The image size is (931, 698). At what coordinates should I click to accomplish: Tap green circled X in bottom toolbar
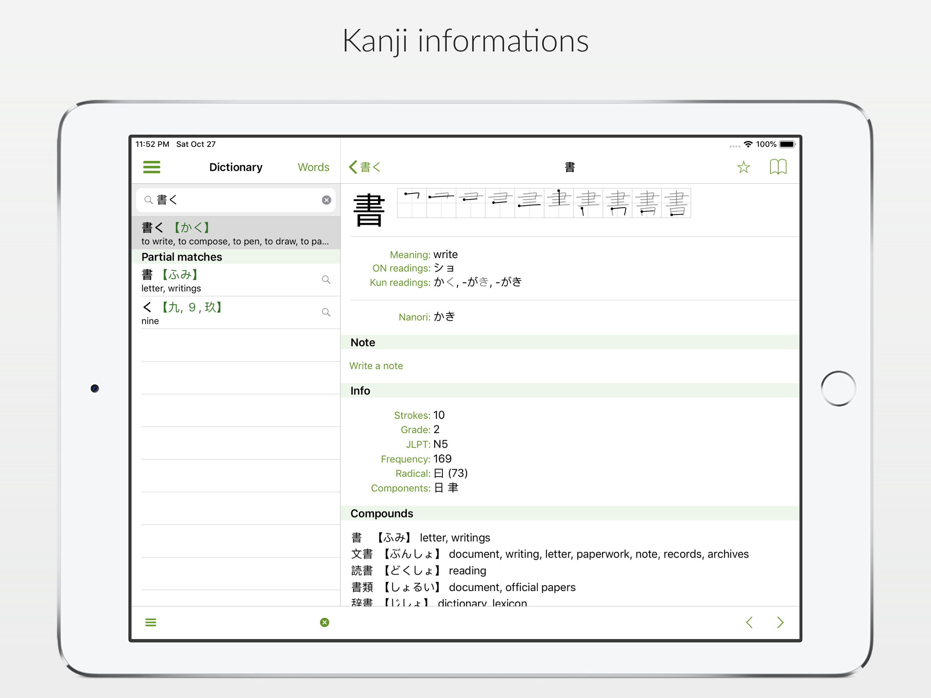pyautogui.click(x=324, y=622)
